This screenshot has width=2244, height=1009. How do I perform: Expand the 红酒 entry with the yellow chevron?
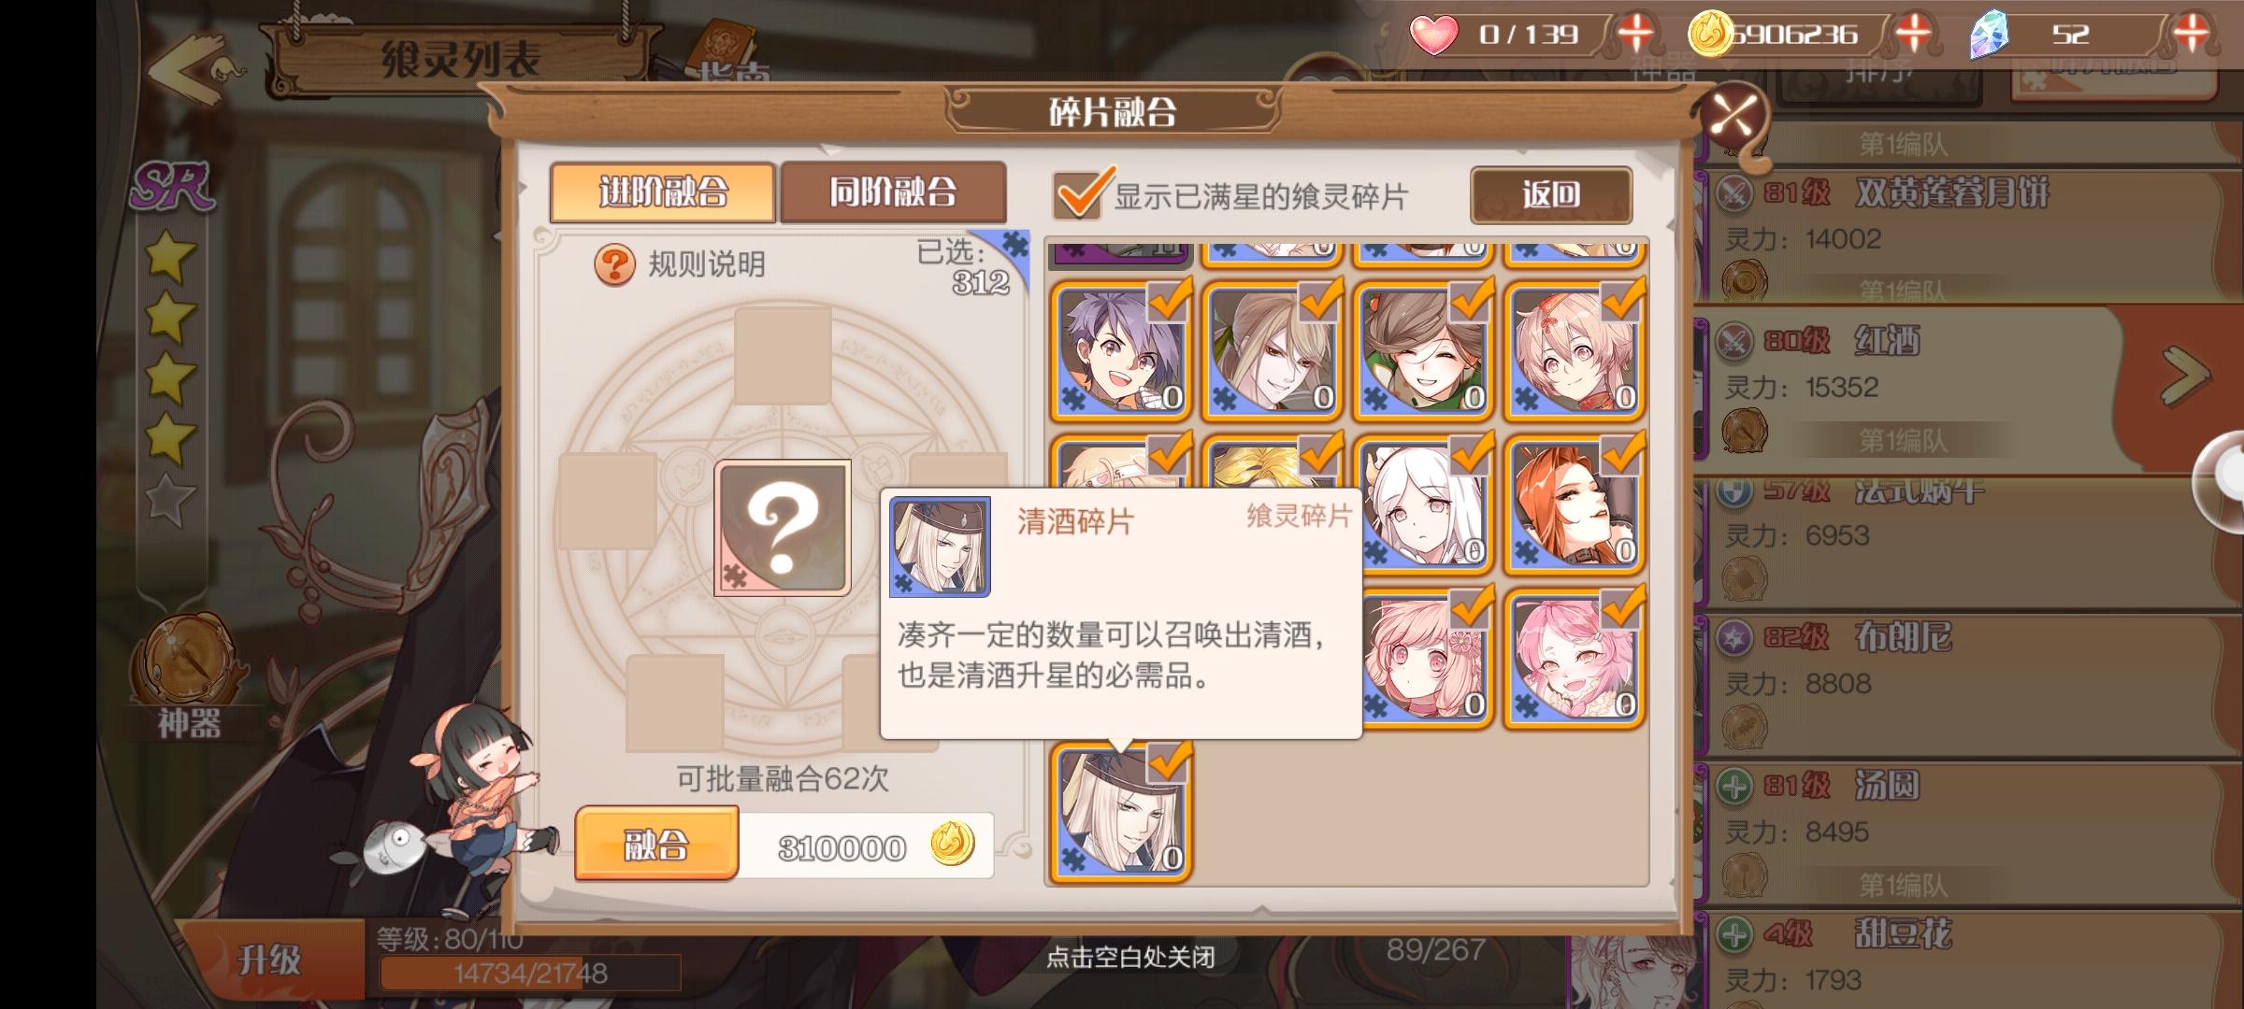click(2185, 376)
